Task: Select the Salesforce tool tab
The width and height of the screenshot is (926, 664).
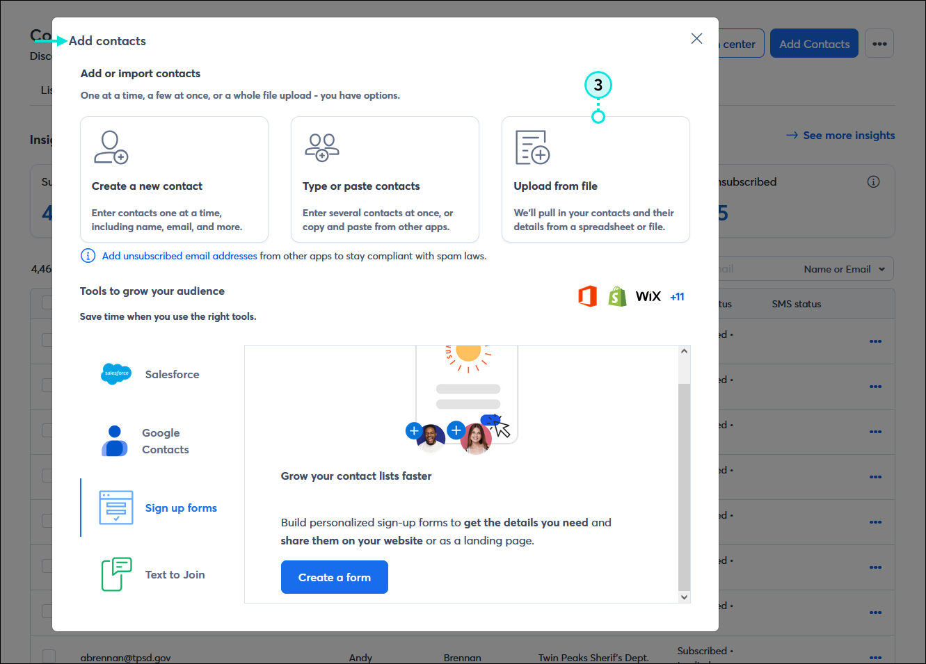Action: [151, 374]
